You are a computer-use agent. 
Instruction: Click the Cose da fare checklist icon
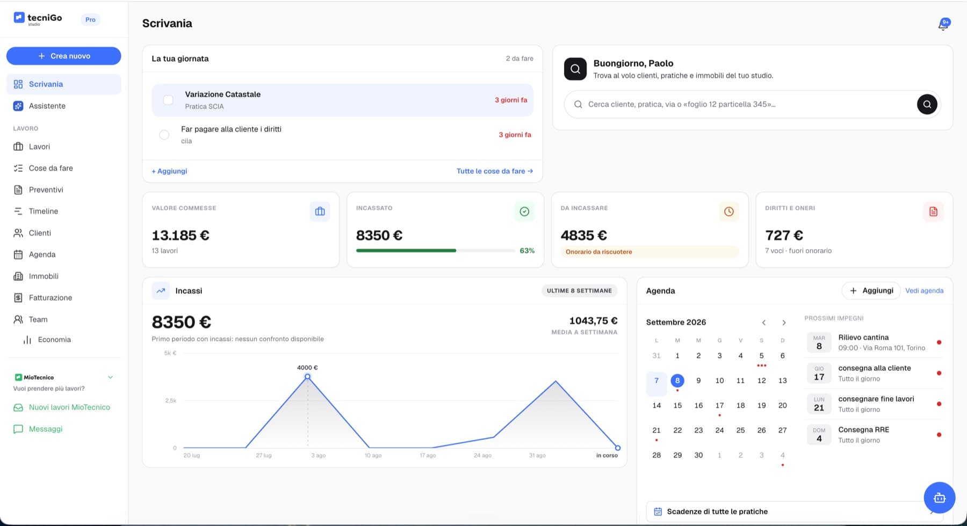coord(18,168)
